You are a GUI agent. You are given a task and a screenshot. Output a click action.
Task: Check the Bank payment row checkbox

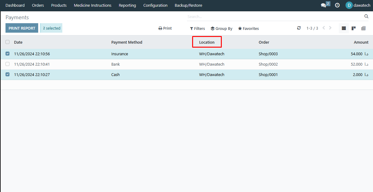click(8, 64)
